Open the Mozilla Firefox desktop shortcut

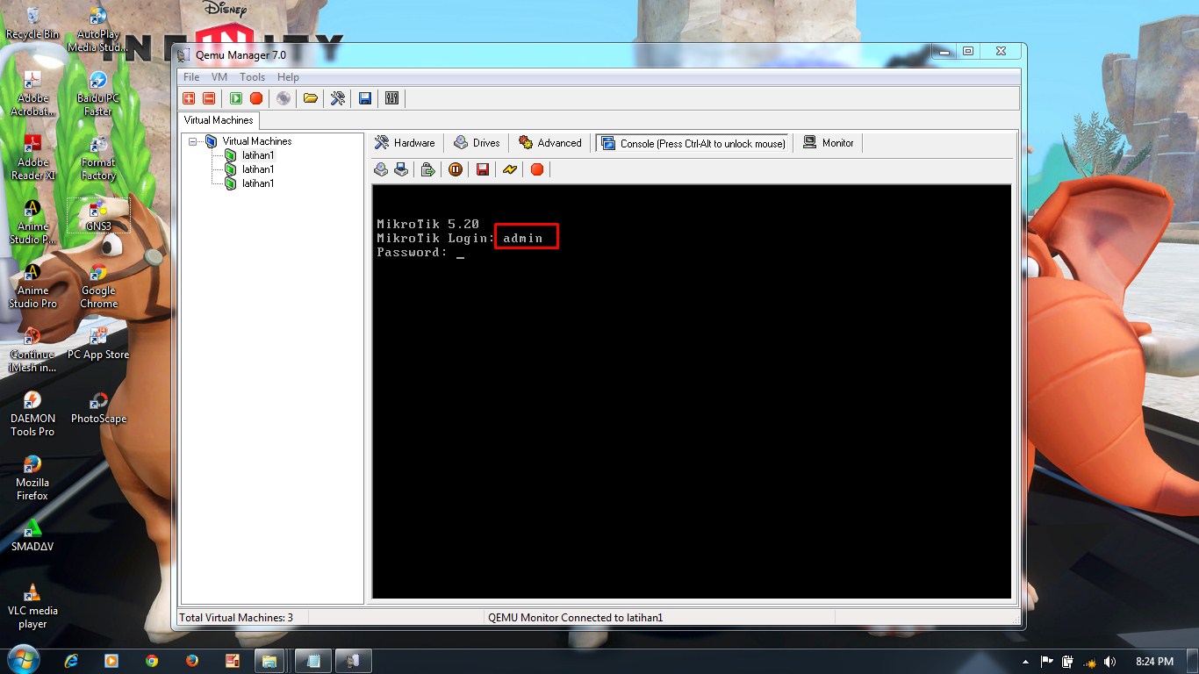coord(32,478)
